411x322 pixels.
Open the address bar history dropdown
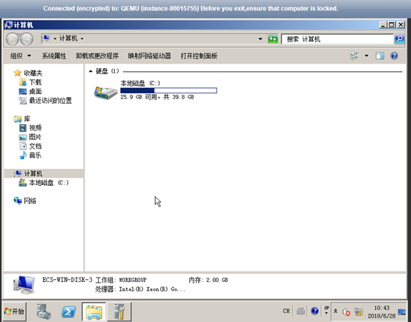coord(260,39)
